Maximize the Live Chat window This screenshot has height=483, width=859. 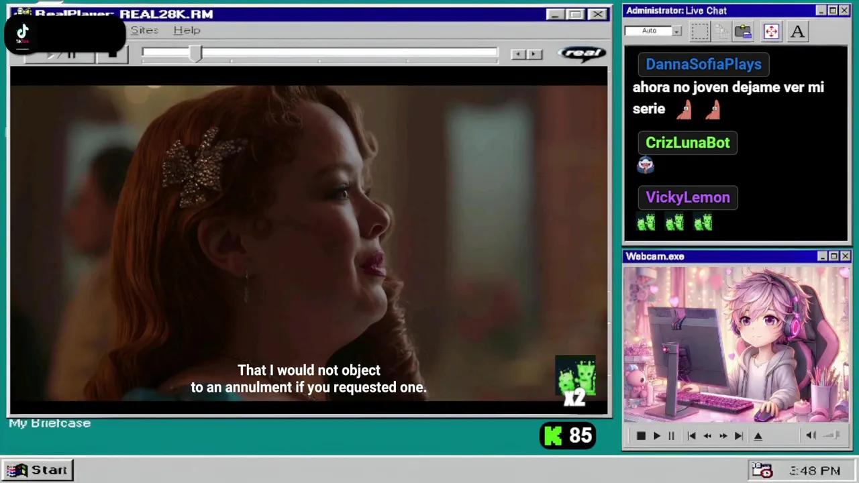click(833, 11)
